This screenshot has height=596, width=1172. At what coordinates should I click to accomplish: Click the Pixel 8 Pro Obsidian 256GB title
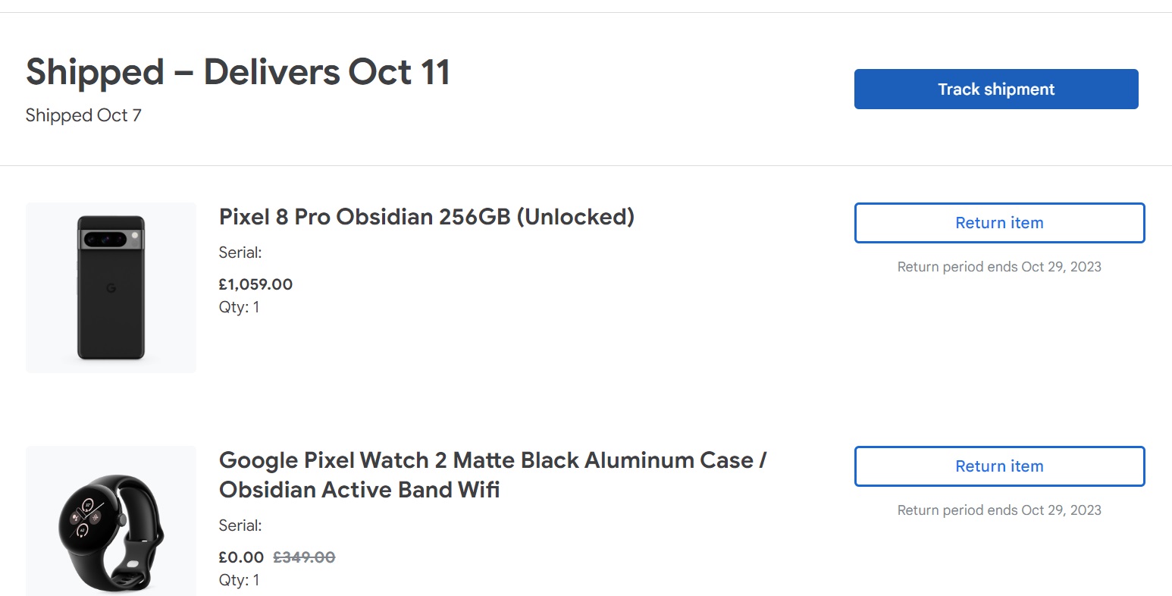tap(426, 217)
